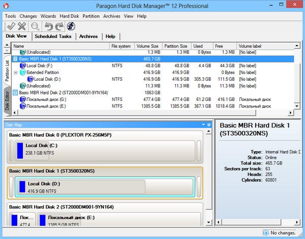Switch to the Archives tab
305x239 pixels.
click(x=88, y=37)
